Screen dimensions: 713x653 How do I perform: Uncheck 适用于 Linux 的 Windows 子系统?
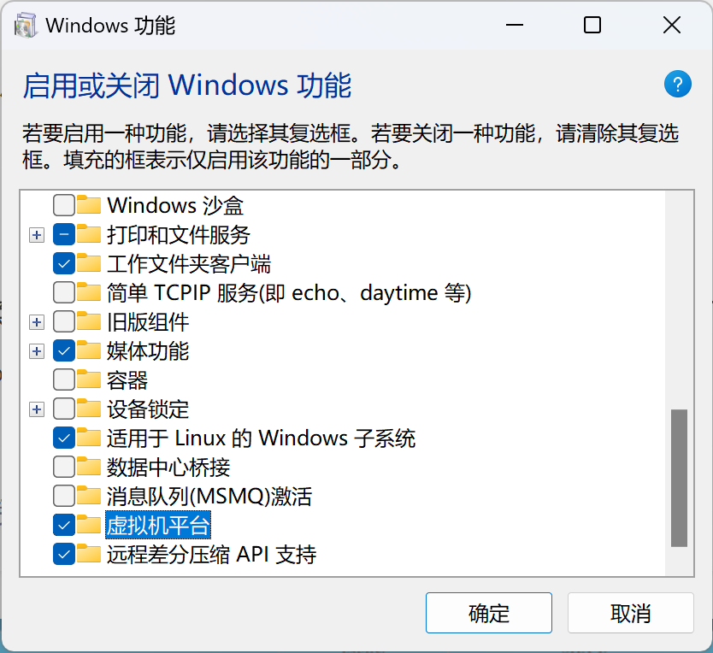[x=63, y=438]
